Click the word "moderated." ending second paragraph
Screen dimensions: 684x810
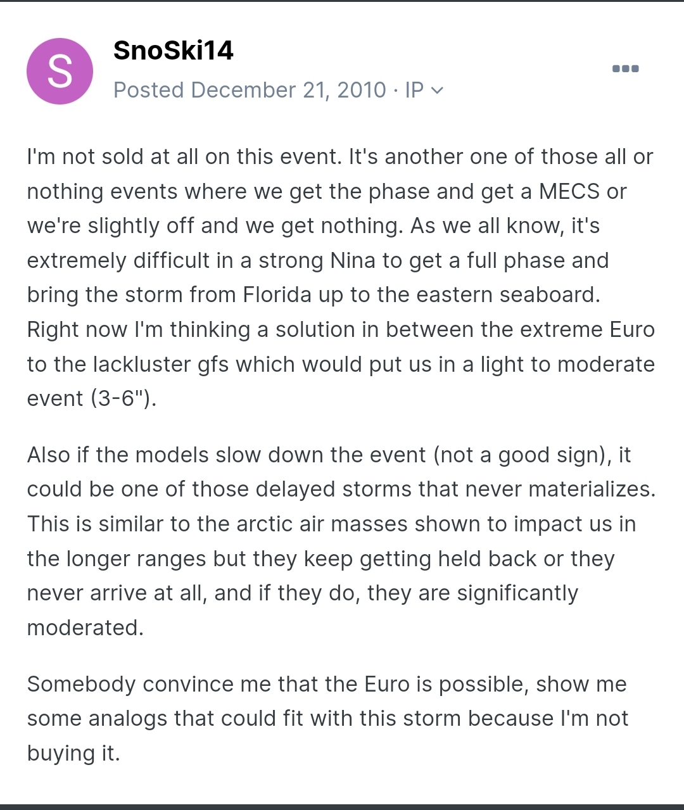(x=85, y=628)
